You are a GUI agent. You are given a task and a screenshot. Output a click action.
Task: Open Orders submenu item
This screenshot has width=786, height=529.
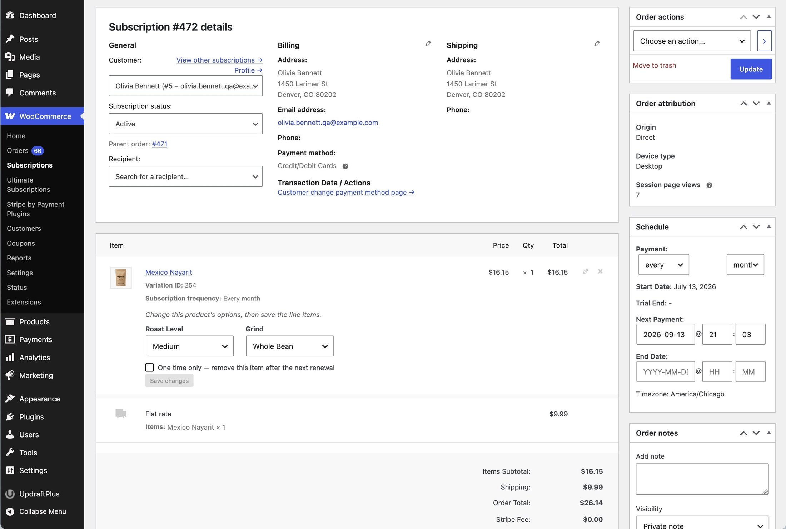(18, 150)
